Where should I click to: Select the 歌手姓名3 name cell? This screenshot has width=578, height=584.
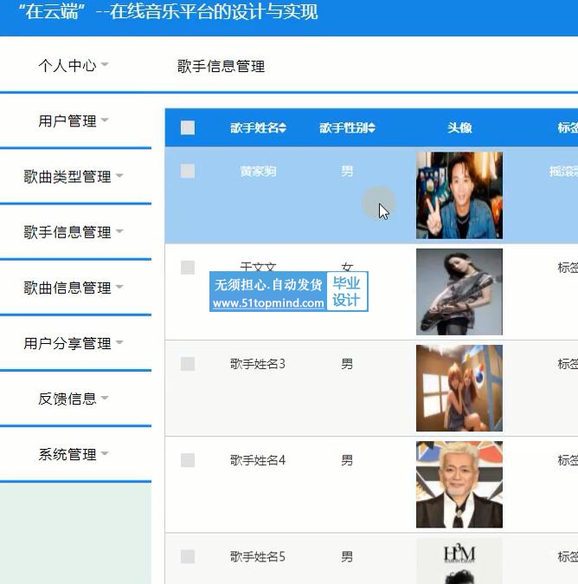257,364
